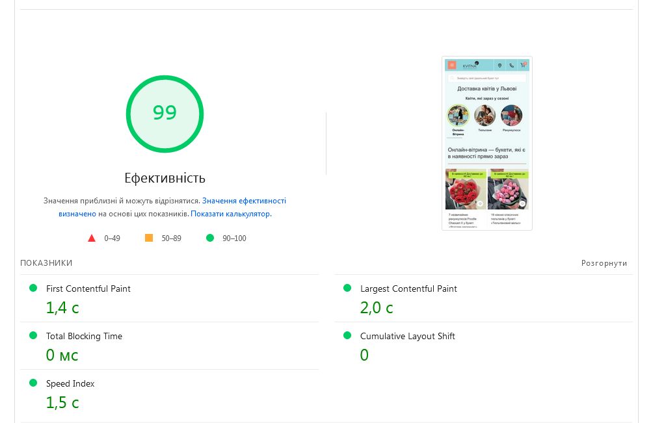Screen dimensions: 651x423
Task: Click the orange square 50–89 legend icon
Action: [x=149, y=238]
